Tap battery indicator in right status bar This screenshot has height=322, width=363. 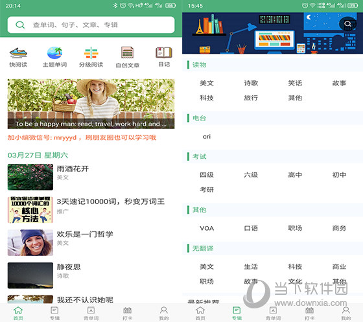click(353, 6)
